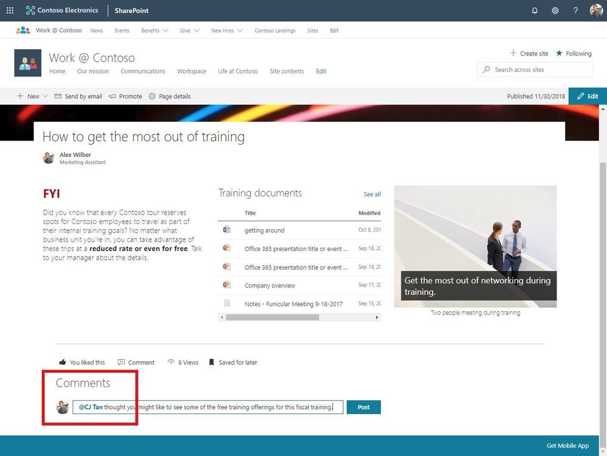Go to the Workspace tab

click(x=191, y=71)
